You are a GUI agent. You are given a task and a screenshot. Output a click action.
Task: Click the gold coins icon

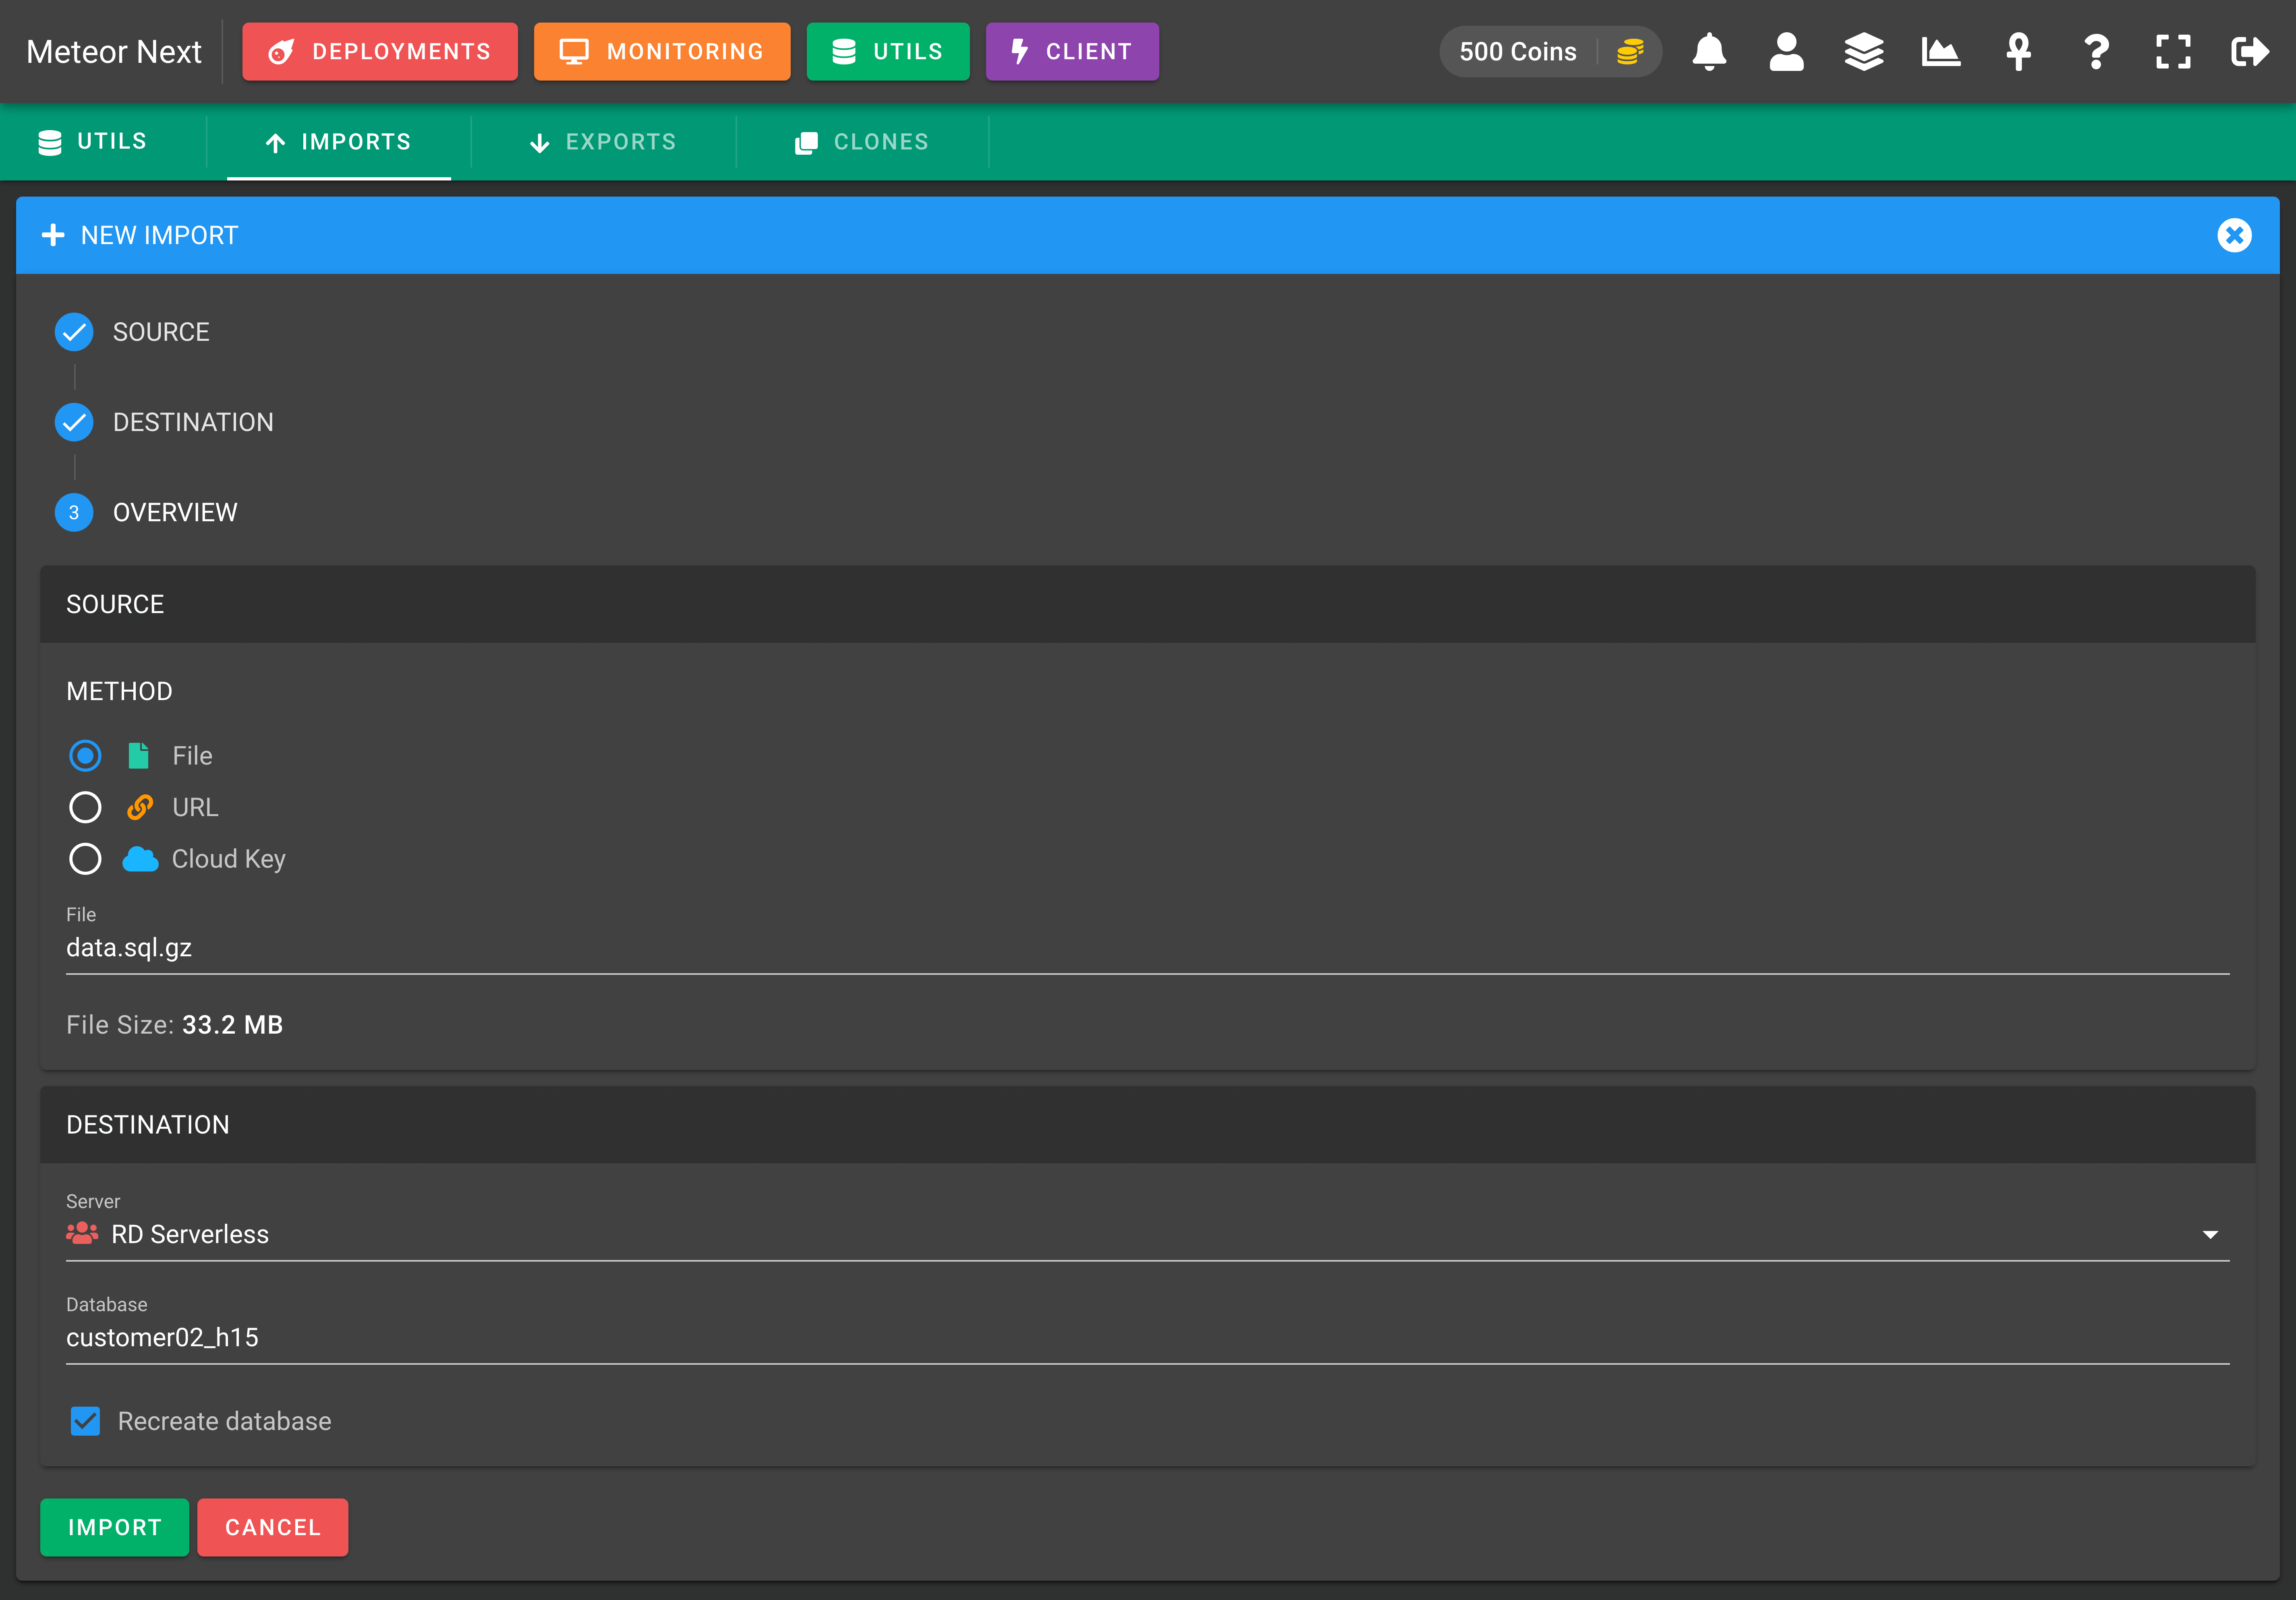[x=1630, y=52]
